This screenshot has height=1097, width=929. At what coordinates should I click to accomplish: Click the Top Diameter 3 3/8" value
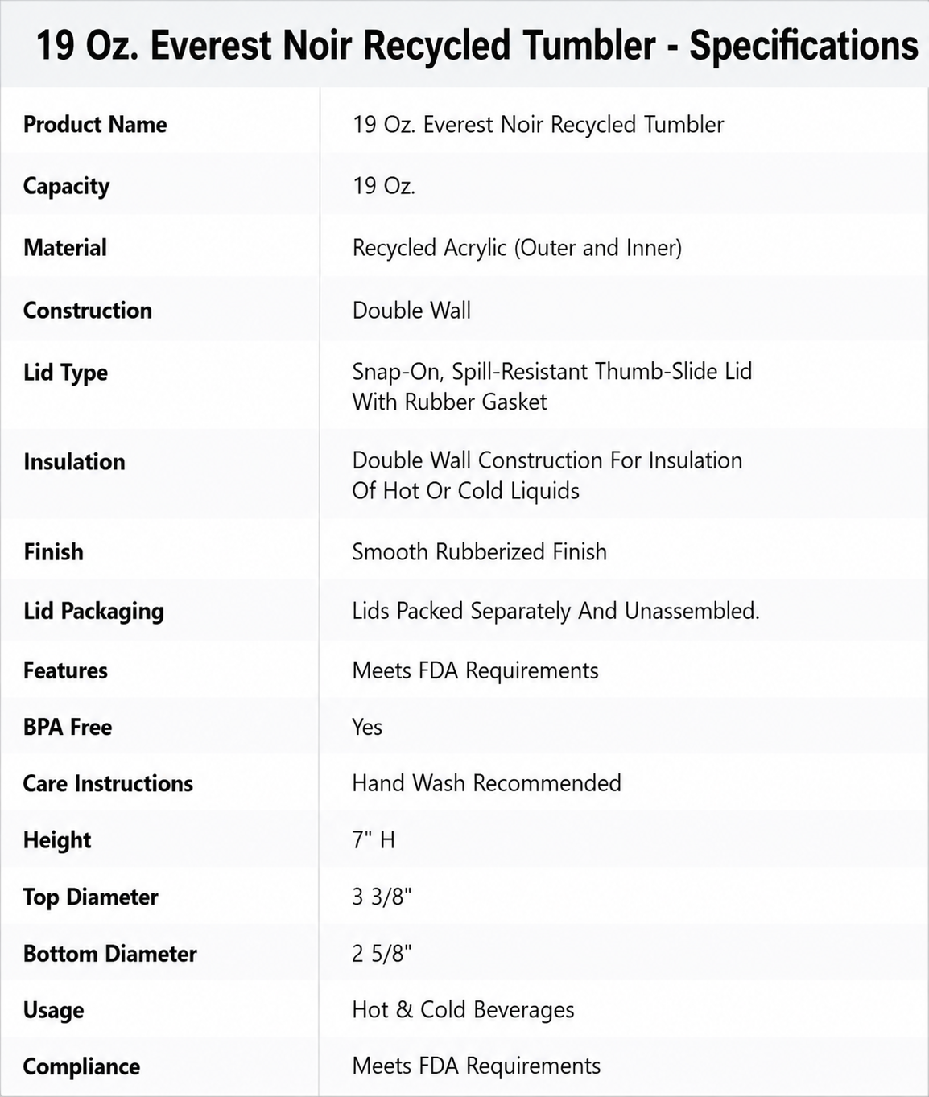(382, 897)
